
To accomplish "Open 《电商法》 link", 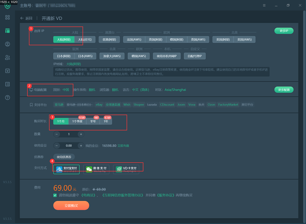I will [x=88, y=195].
